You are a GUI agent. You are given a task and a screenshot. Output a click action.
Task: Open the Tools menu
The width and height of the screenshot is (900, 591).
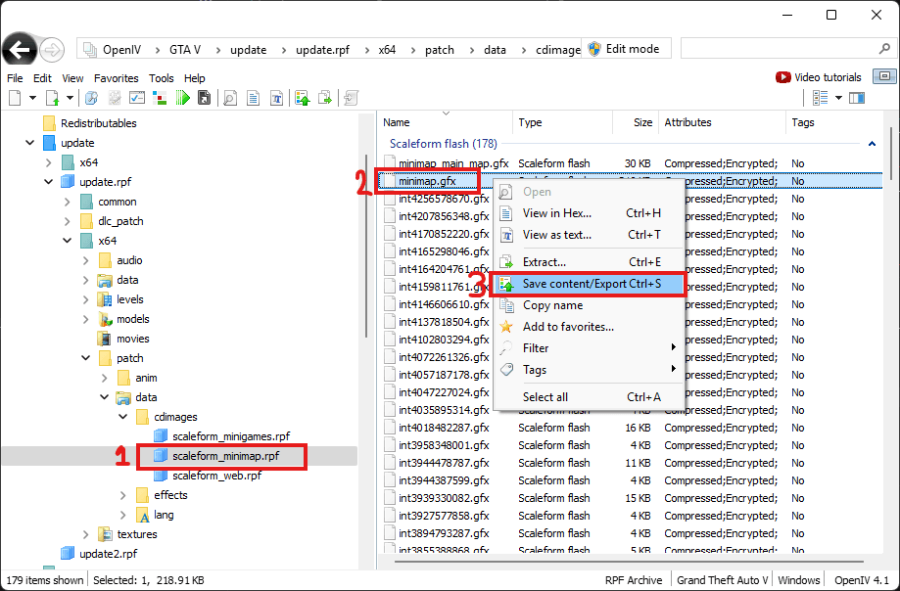click(x=163, y=77)
